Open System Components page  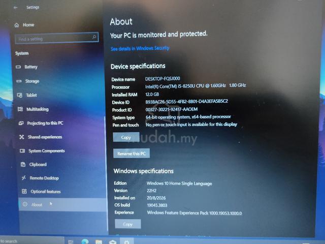(x=47, y=151)
